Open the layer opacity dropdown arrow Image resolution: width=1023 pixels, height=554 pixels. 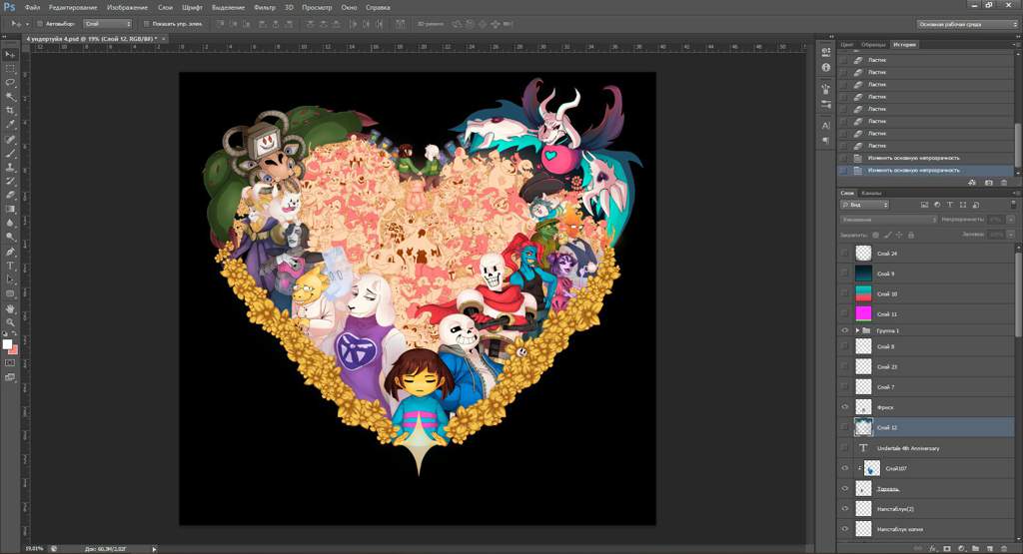coord(1011,220)
